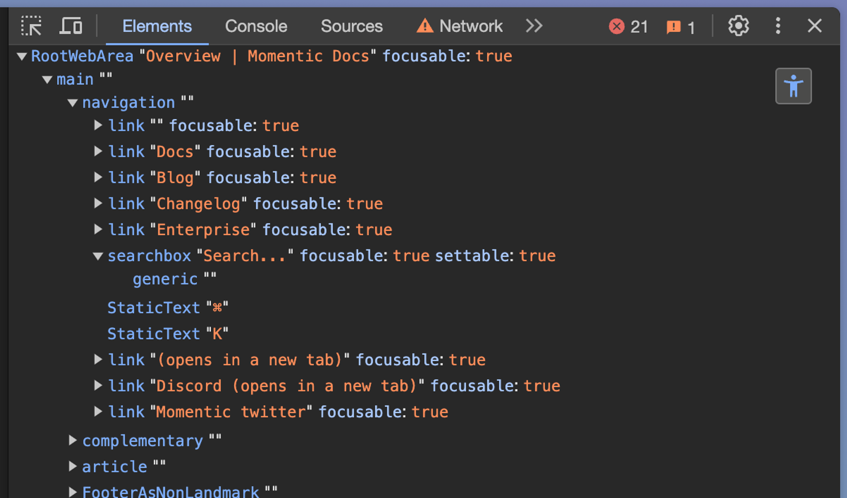
Task: Select the StaticText "K" row
Action: click(x=168, y=334)
